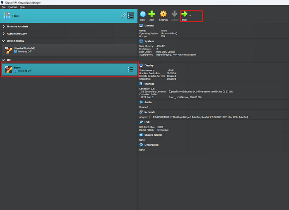Click the 4096 MB base memory value
This screenshot has width=289, height=210.
coord(161,46)
